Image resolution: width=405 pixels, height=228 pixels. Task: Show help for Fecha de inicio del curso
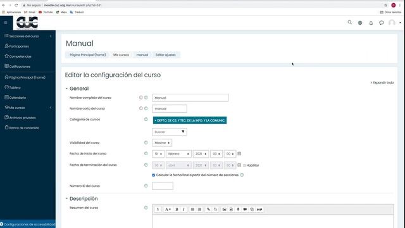click(146, 153)
